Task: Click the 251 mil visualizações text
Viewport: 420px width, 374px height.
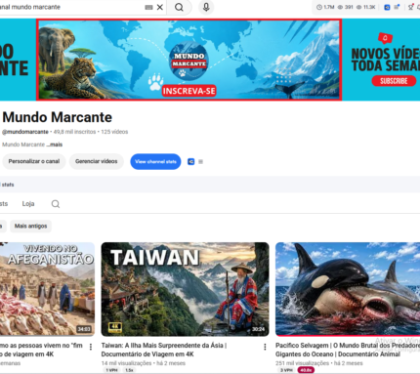Action: [x=302, y=363]
